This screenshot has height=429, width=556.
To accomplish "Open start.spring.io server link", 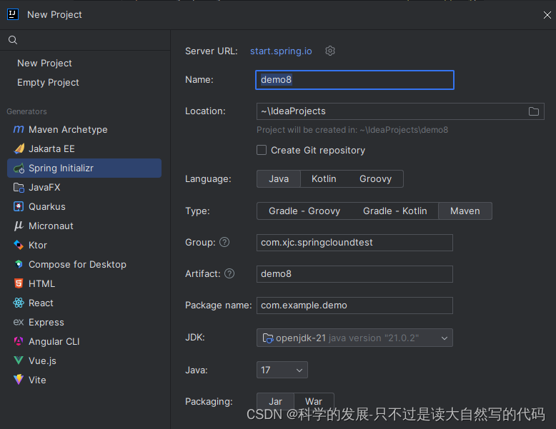I will 281,51.
